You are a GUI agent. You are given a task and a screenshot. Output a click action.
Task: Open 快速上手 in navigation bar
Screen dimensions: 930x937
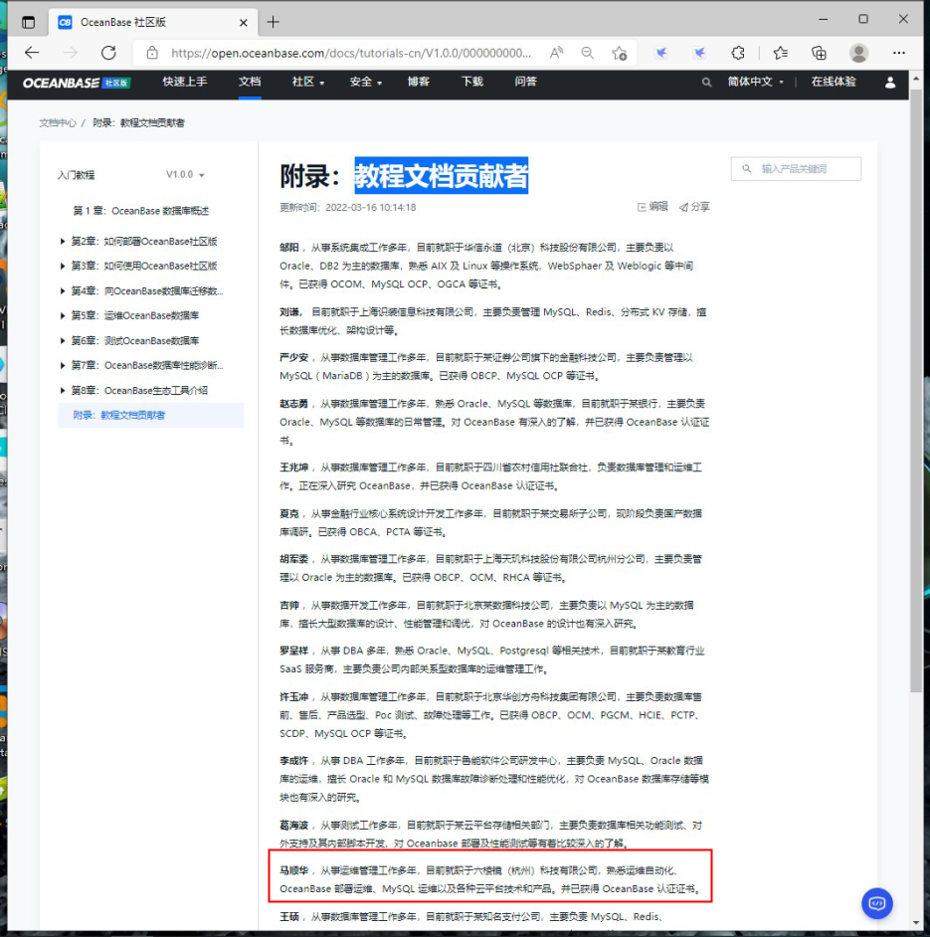click(x=185, y=82)
